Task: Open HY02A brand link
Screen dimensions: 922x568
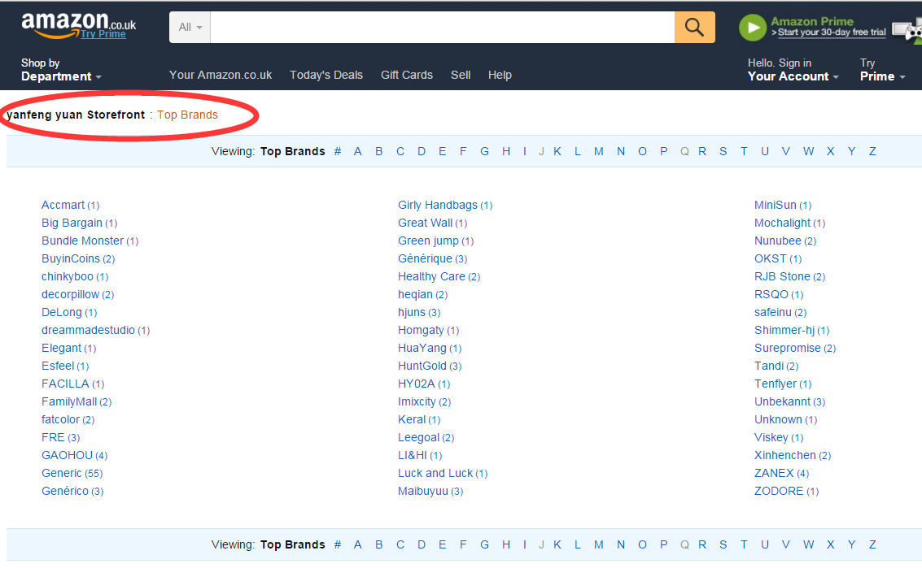Action: tap(417, 384)
